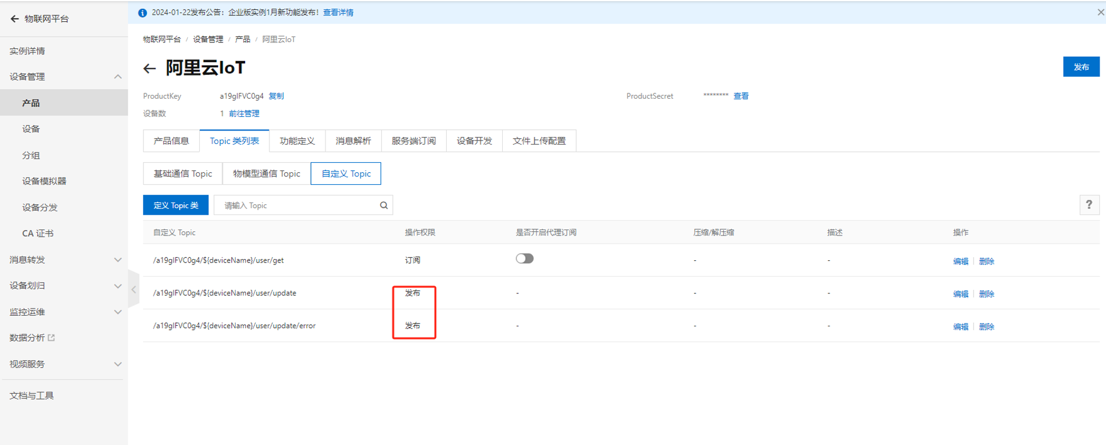The height and width of the screenshot is (445, 1106).
Task: Click 设备管理 in the breadcrumb
Action: [208, 40]
